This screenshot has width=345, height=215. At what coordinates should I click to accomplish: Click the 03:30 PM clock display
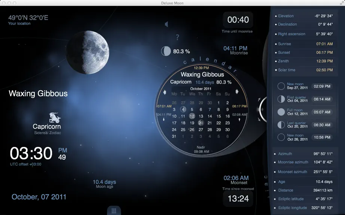point(38,153)
